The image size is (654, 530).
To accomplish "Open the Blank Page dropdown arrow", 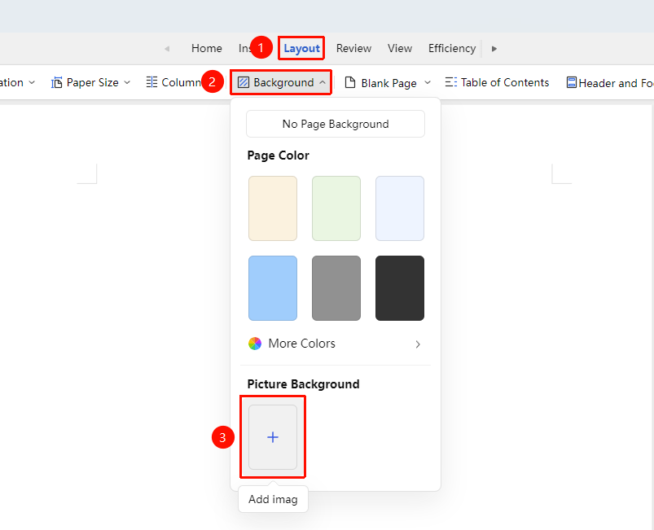I will (x=428, y=82).
